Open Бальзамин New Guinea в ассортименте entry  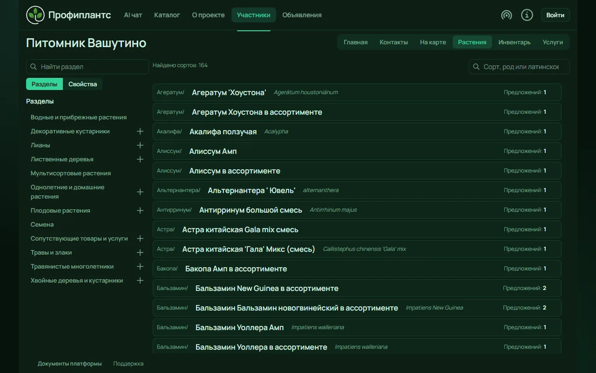(x=357, y=288)
